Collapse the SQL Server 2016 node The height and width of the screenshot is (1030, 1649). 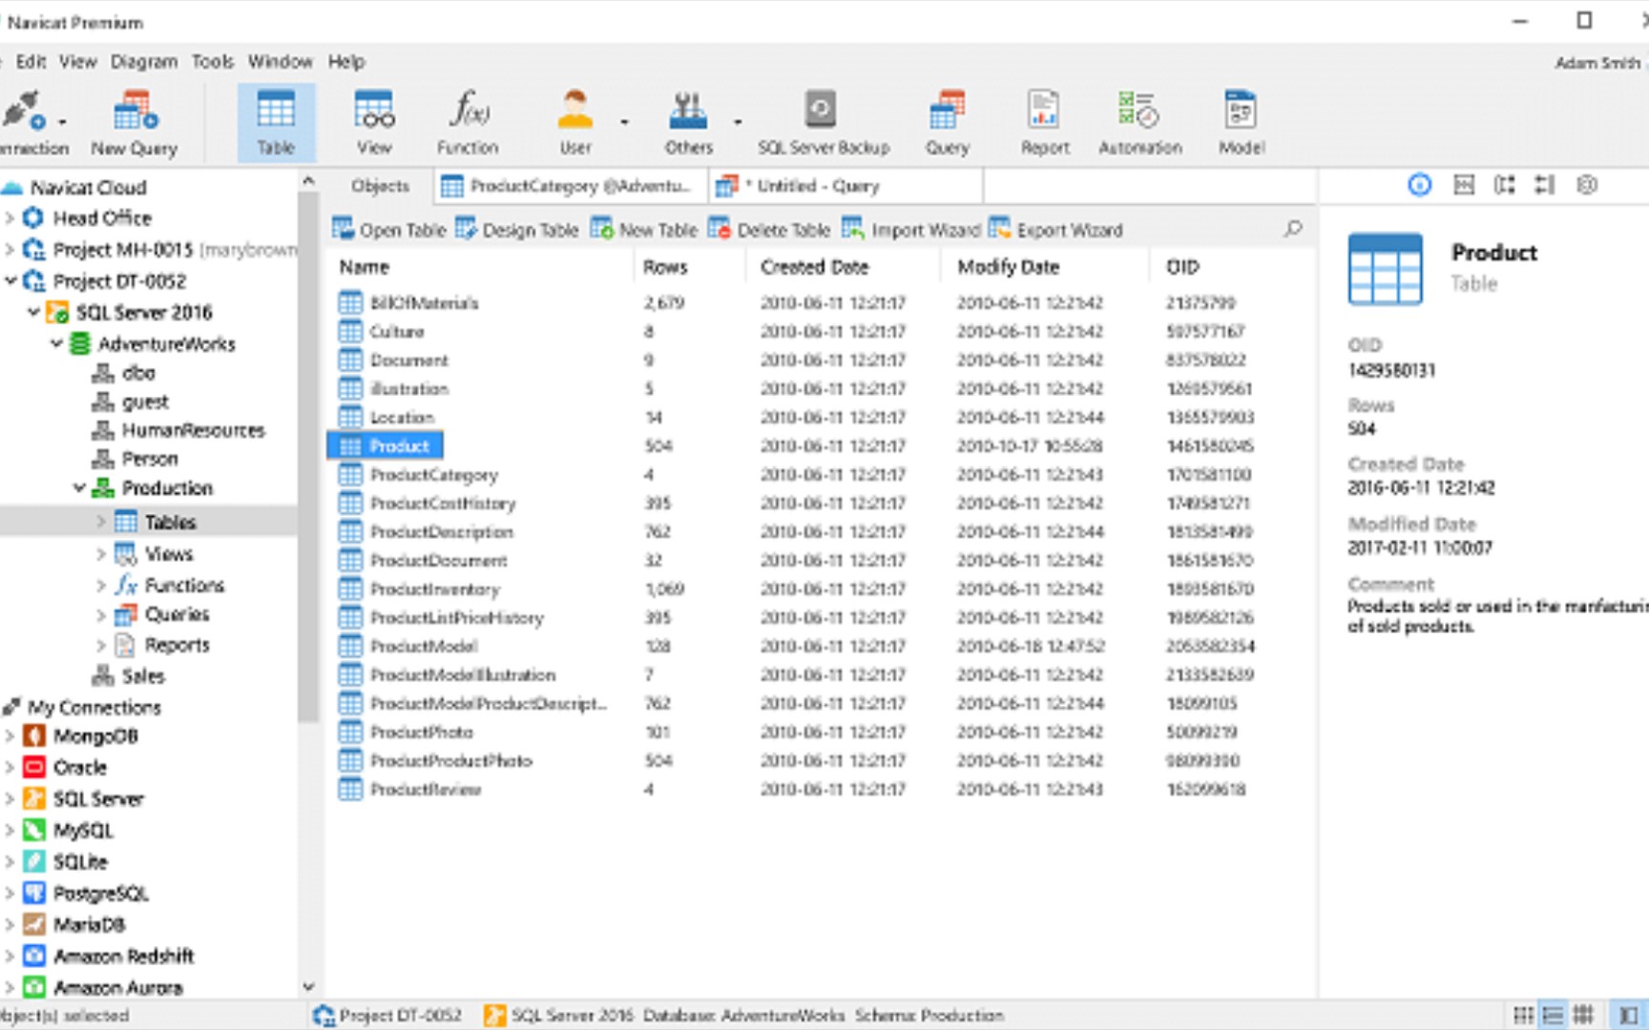click(33, 313)
